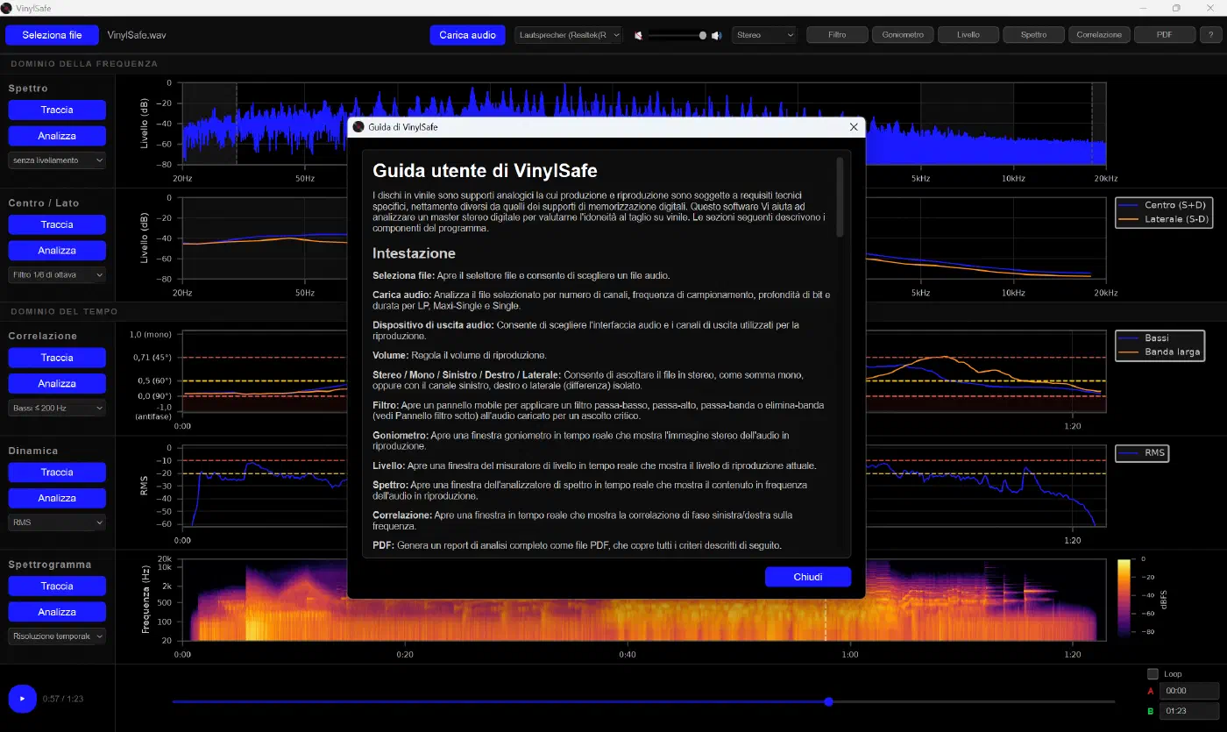
Task: Click the loud speaker volume icon
Action: (x=716, y=35)
